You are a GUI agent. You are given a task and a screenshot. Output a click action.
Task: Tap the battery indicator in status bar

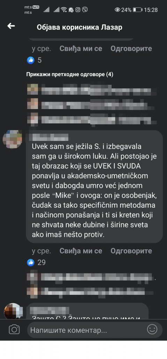click(x=138, y=10)
